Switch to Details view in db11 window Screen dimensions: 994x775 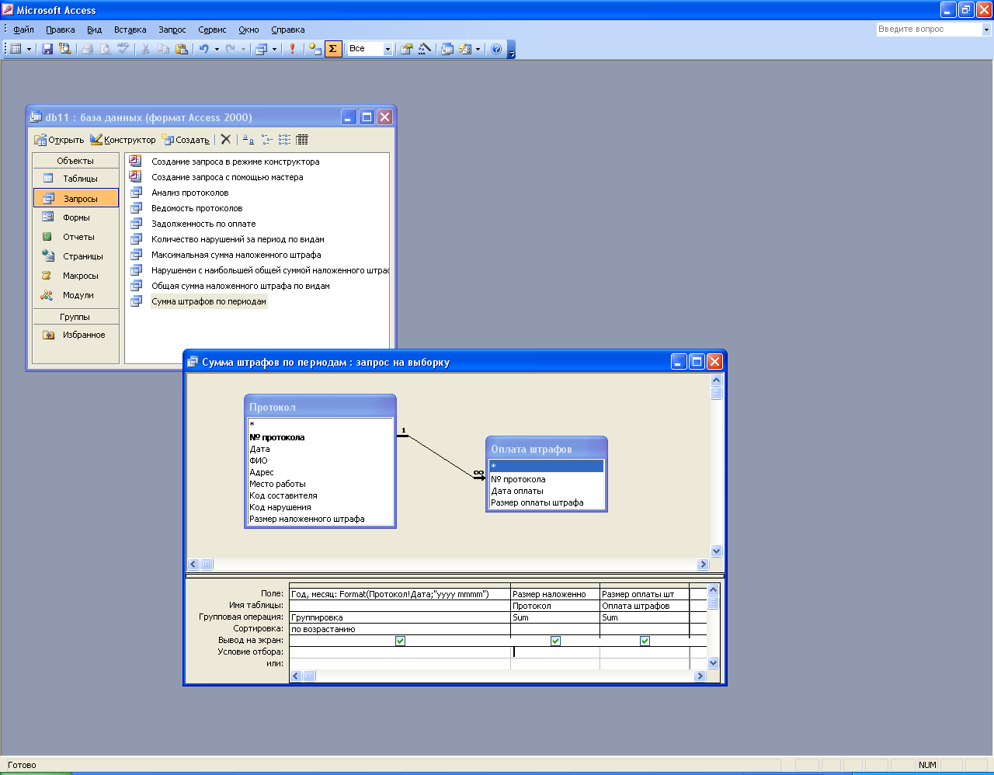coord(302,140)
